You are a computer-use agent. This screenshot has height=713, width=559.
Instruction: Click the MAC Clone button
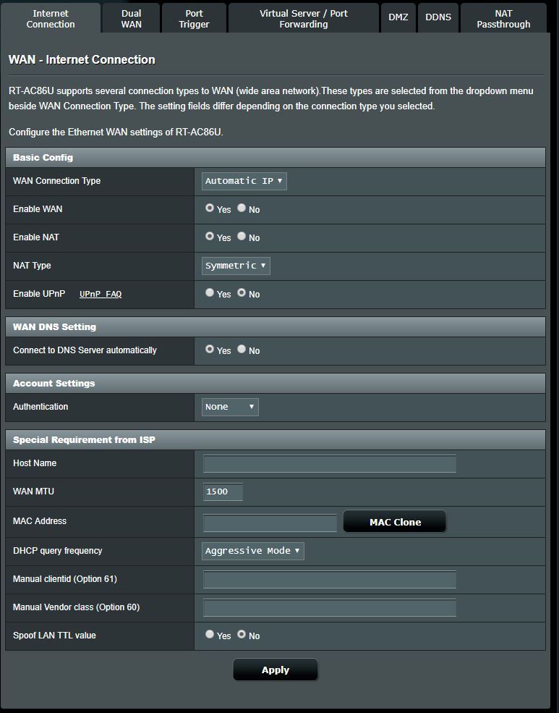(x=395, y=522)
